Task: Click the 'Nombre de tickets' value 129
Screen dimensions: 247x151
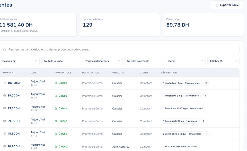Action: coord(87,25)
